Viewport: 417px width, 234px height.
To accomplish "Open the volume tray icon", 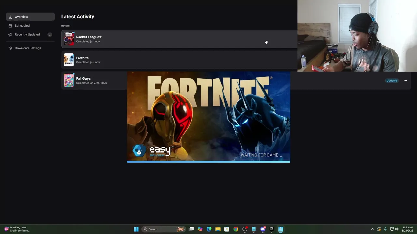I will click(397, 229).
